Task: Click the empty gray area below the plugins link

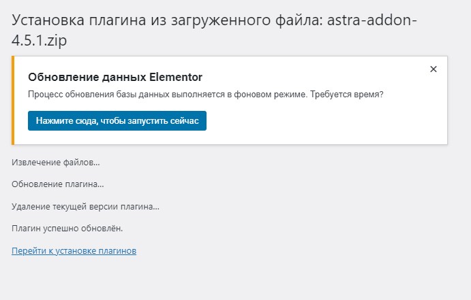Action: (204, 279)
